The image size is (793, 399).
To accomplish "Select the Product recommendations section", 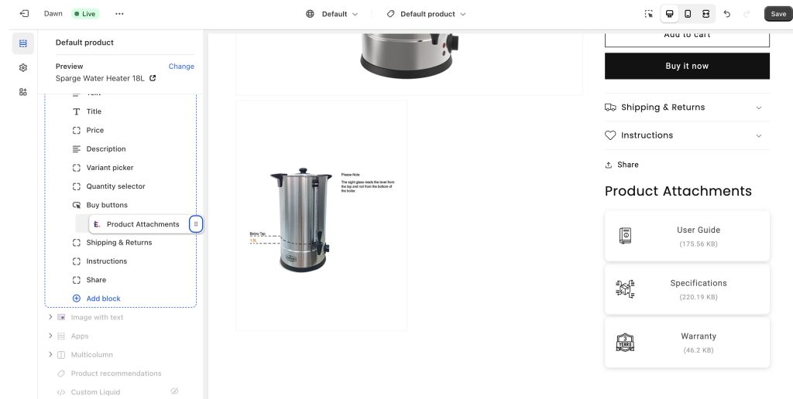I will (116, 373).
